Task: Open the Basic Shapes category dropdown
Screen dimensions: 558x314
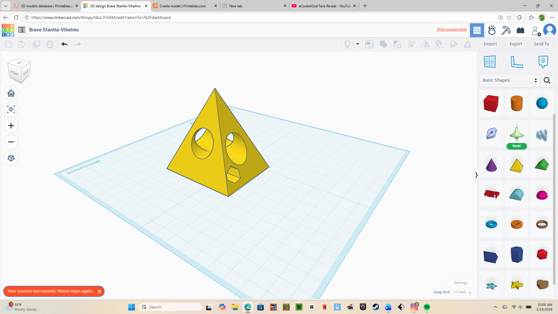Action: pos(510,80)
